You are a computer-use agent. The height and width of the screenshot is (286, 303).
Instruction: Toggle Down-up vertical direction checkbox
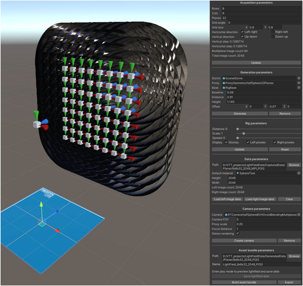click(x=273, y=36)
